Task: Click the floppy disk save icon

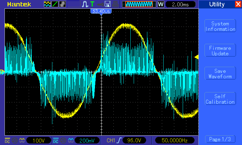Action: pos(107,4)
